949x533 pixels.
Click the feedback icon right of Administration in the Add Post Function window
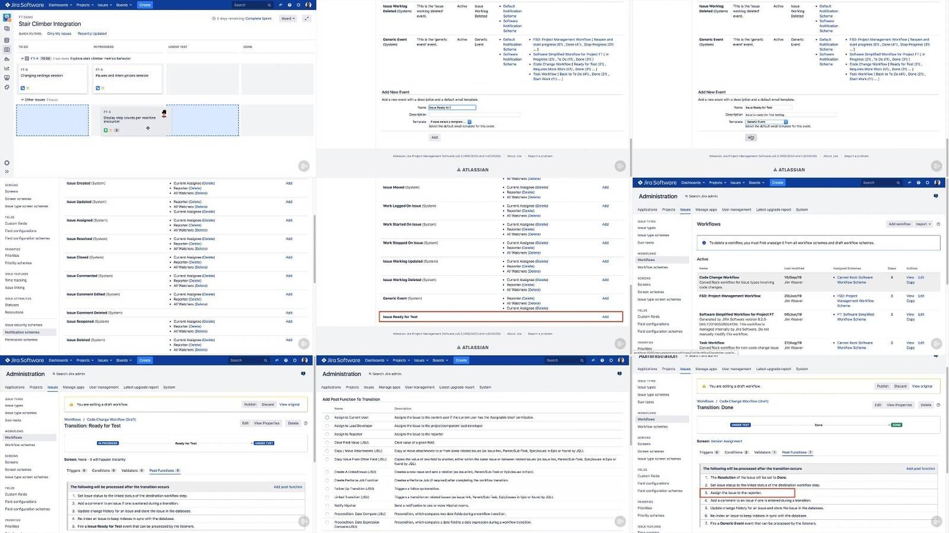(619, 374)
